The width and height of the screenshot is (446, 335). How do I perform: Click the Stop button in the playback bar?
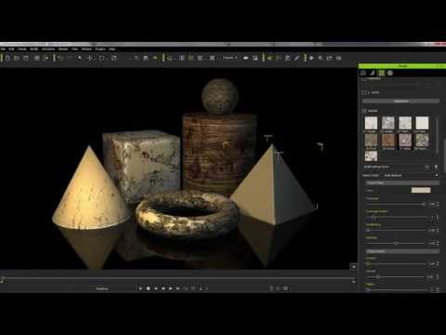pos(148,288)
